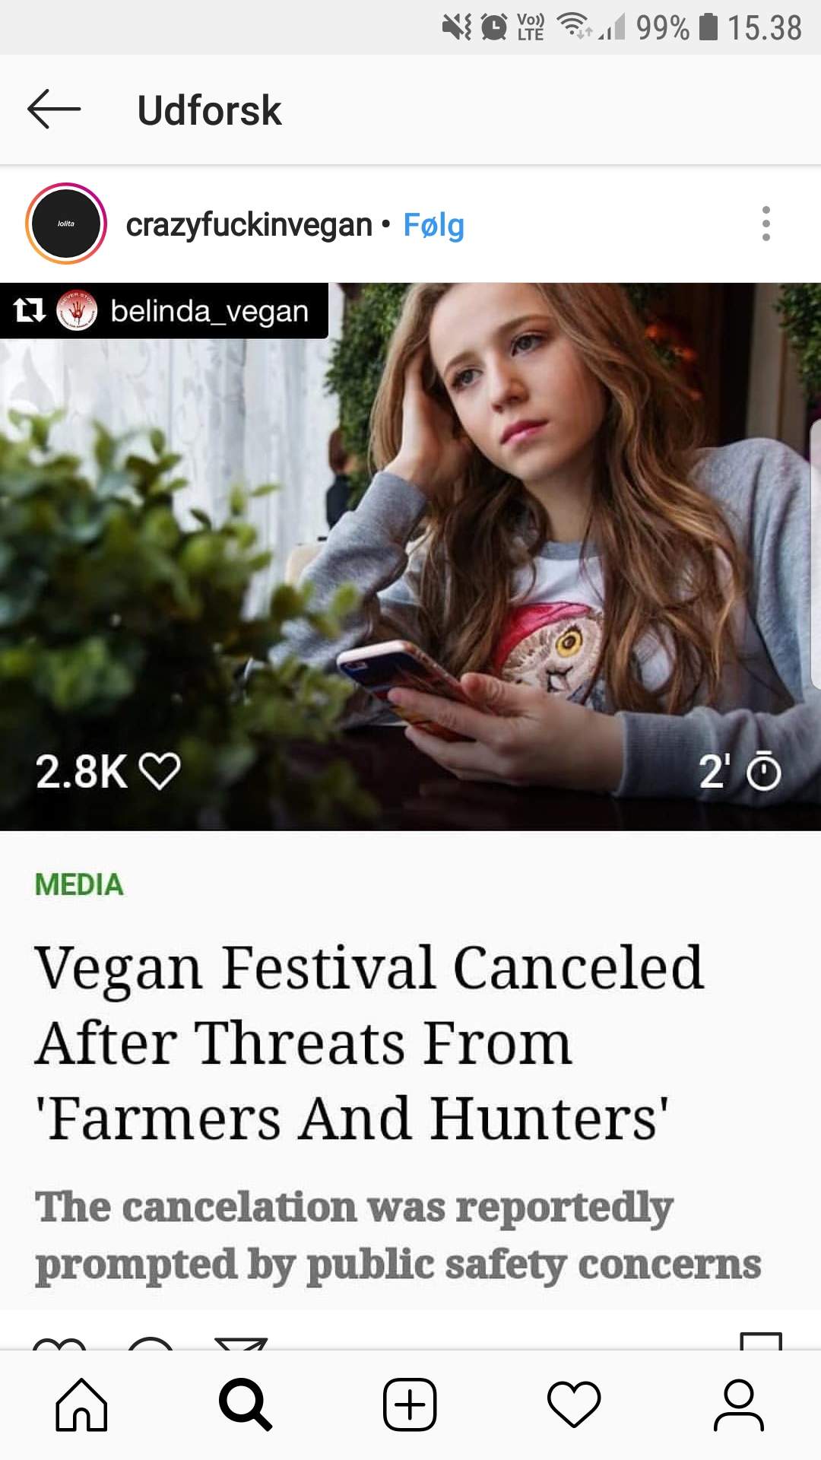The height and width of the screenshot is (1460, 821).
Task: Like the post with heart button
Action: click(x=59, y=1342)
